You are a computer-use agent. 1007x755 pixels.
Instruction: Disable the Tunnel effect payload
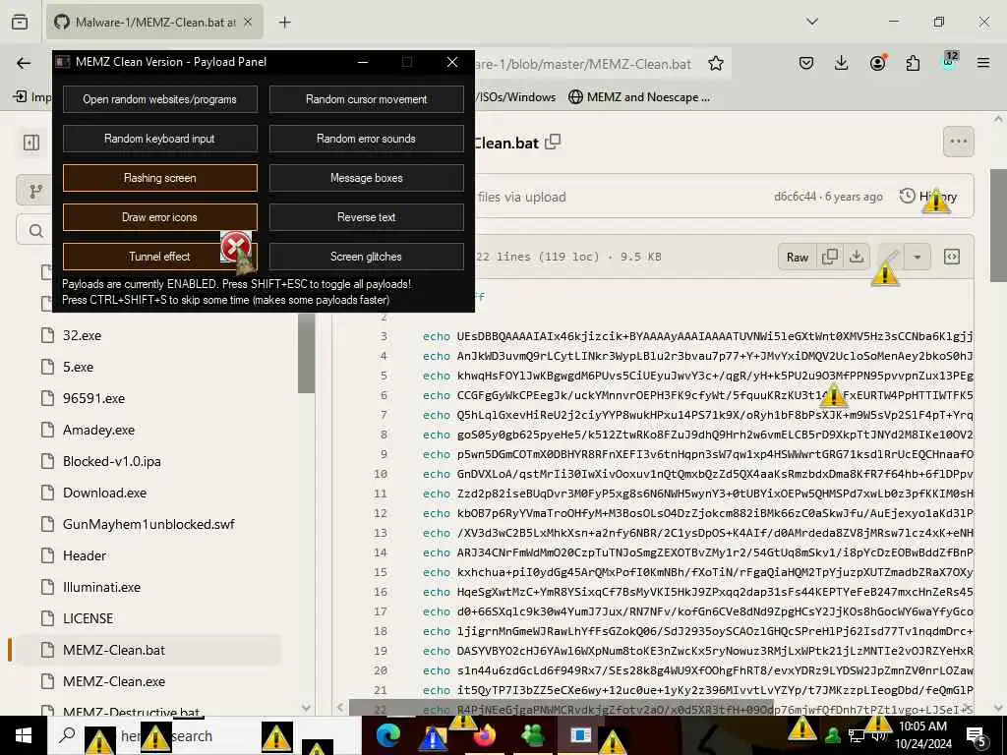click(160, 257)
